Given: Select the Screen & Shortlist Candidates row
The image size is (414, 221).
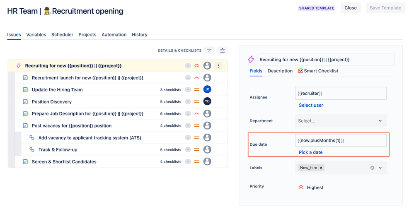Looking at the screenshot, I should [121, 162].
